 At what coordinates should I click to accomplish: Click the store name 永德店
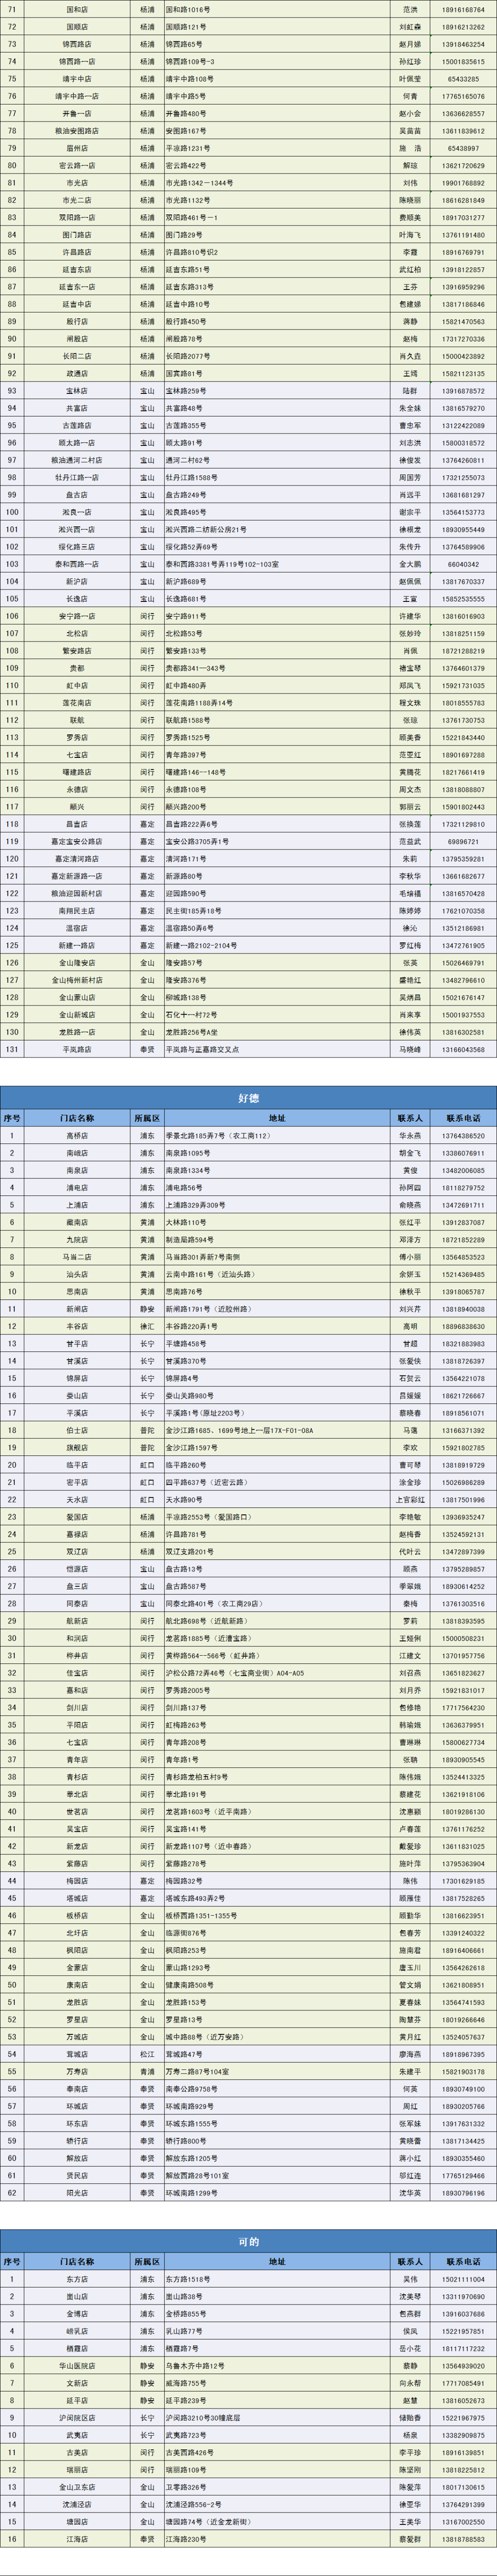tap(77, 790)
